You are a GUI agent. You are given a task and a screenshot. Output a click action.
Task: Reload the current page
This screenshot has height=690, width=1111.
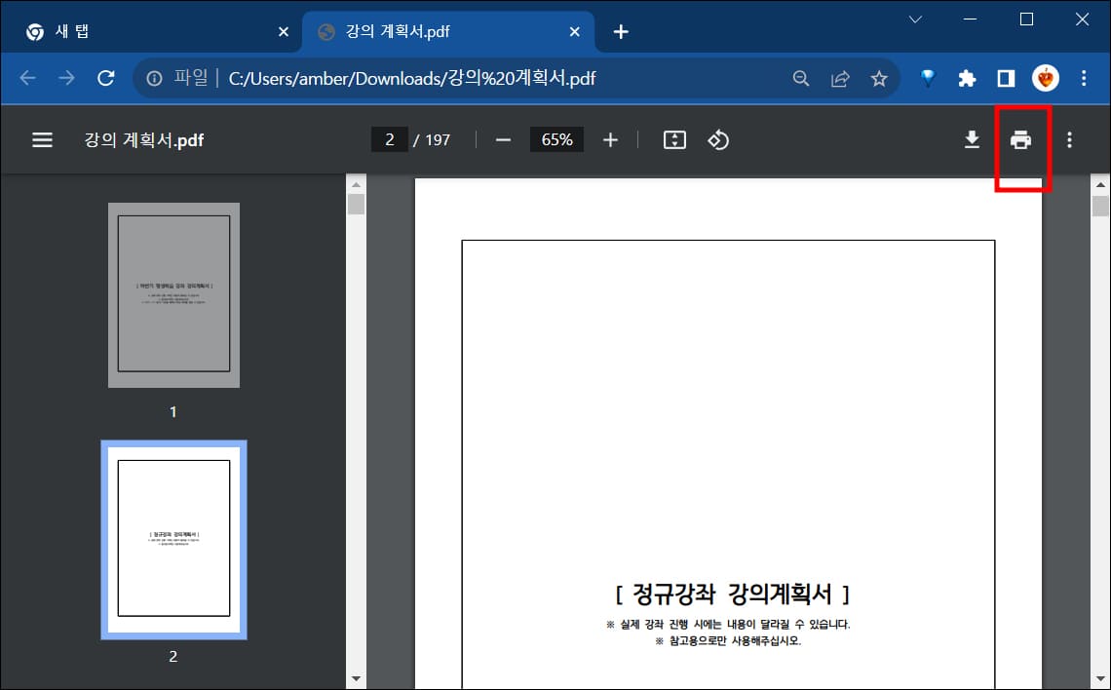[x=106, y=79]
